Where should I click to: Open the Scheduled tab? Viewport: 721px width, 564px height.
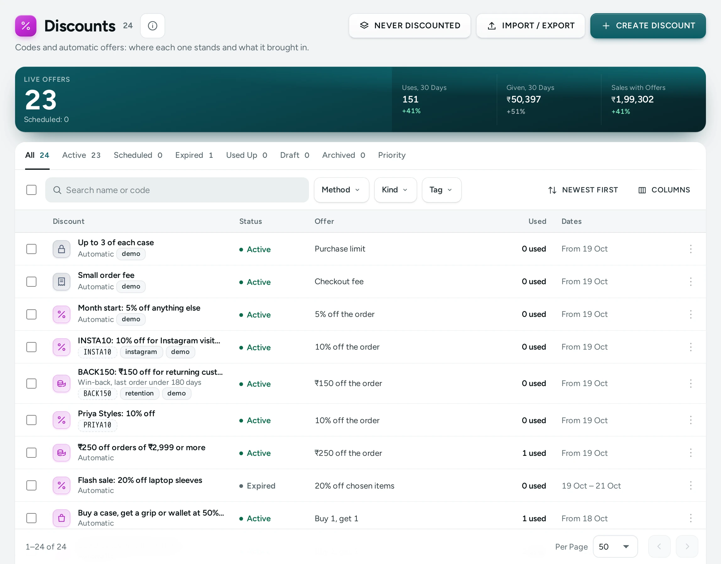138,155
